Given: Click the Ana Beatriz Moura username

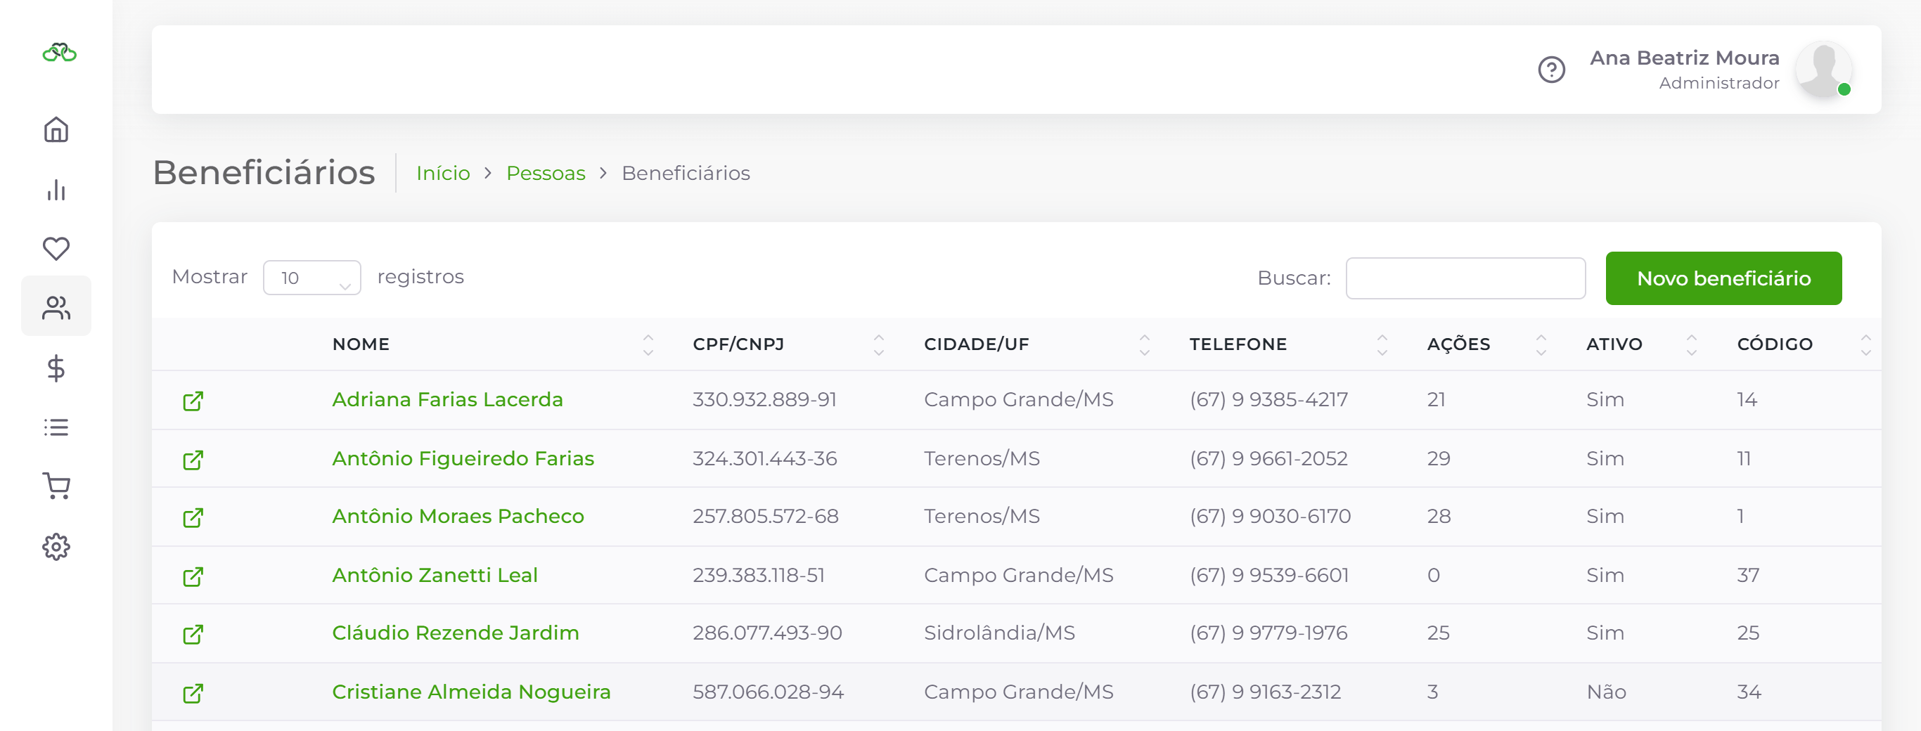Looking at the screenshot, I should [1684, 58].
